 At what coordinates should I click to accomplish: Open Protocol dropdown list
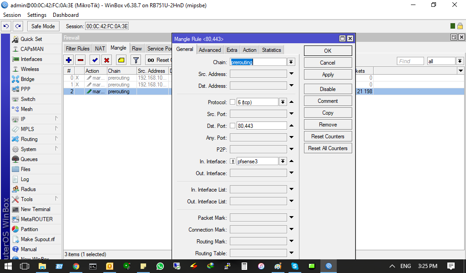tap(283, 102)
